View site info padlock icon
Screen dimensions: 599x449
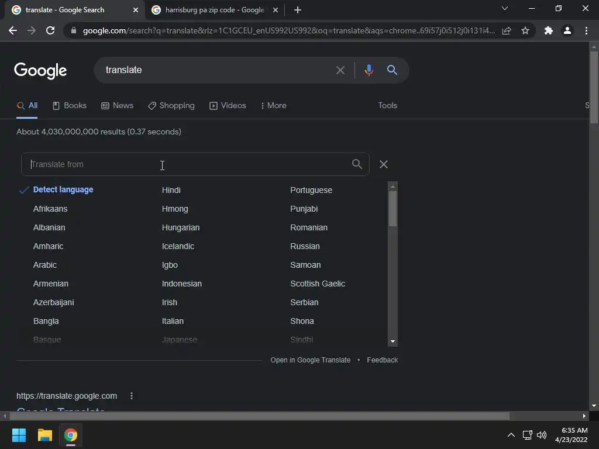click(x=73, y=30)
